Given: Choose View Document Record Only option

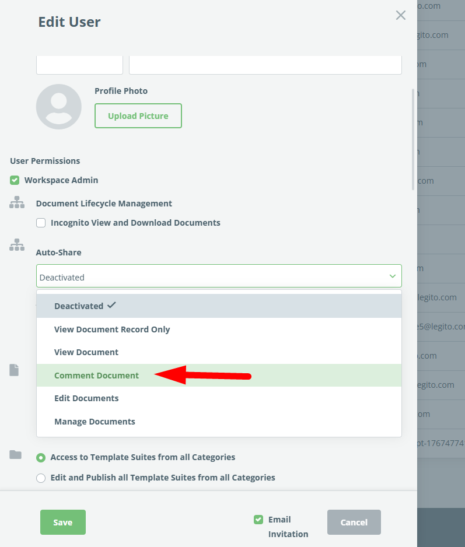Looking at the screenshot, I should (x=112, y=329).
